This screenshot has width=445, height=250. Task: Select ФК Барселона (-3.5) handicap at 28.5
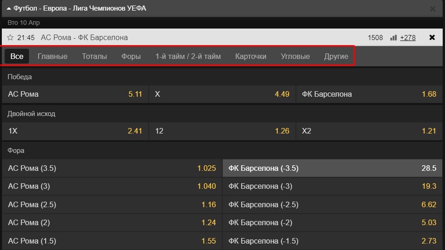(332, 168)
